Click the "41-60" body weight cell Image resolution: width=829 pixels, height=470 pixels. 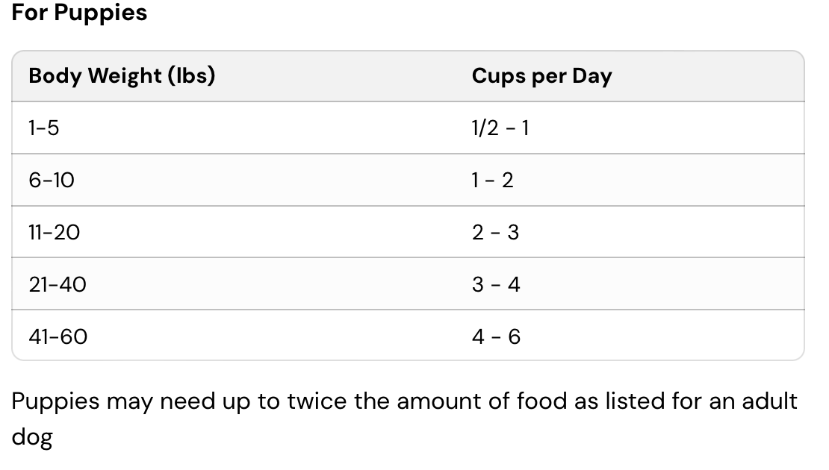[x=58, y=337]
